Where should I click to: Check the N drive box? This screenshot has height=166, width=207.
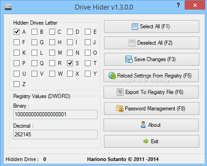(70, 52)
